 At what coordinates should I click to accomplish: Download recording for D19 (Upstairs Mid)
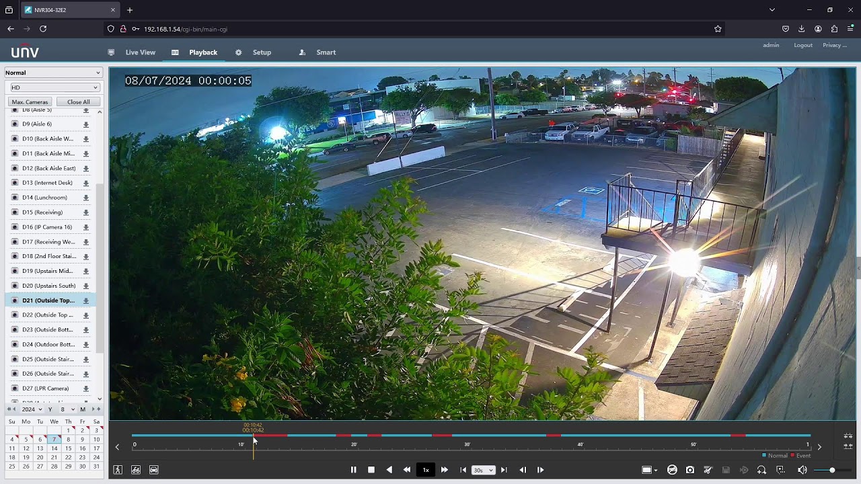pyautogui.click(x=86, y=271)
